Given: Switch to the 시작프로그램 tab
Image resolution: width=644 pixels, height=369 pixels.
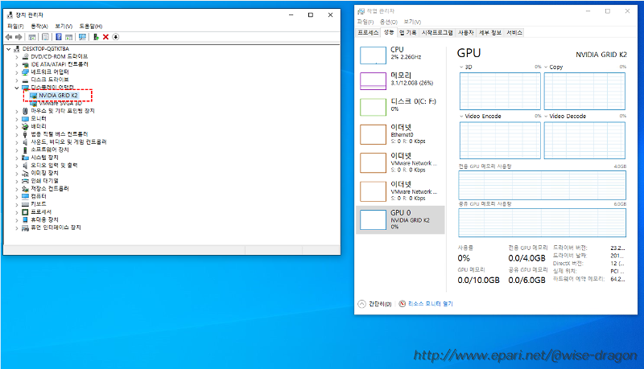Looking at the screenshot, I should point(437,33).
